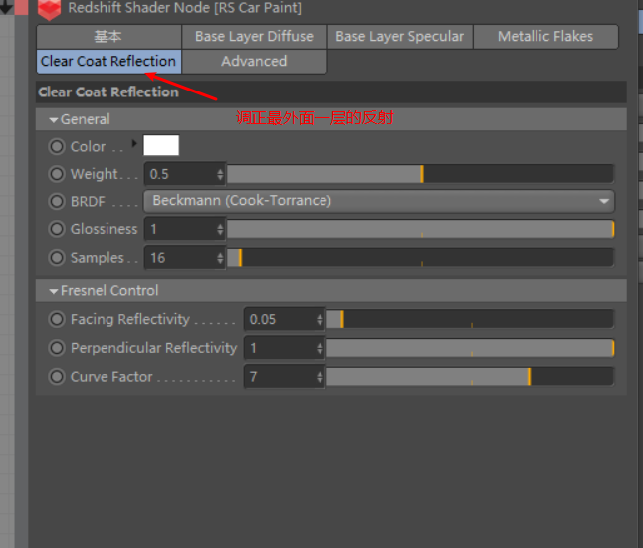Click the Curve Factor stepper arrows
The width and height of the screenshot is (643, 548).
click(x=320, y=377)
